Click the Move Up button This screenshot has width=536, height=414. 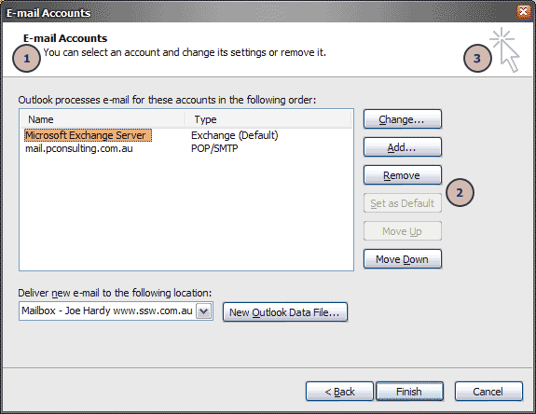403,231
